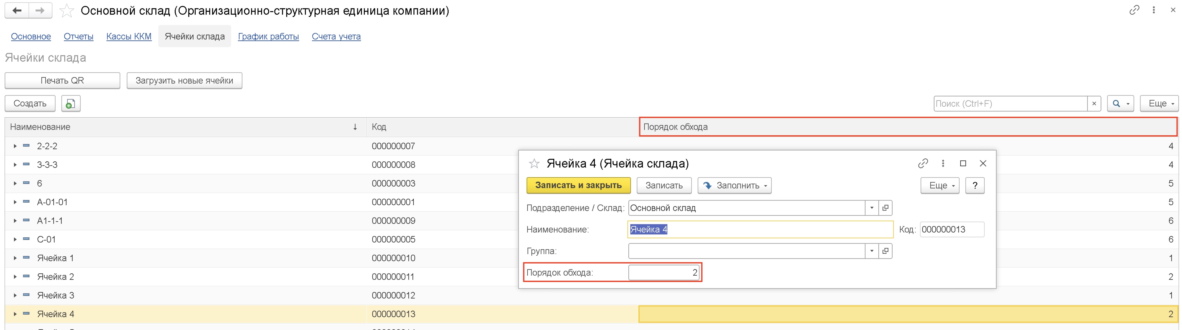The image size is (1182, 330).
Task: Expand row A-01-01 in the tree
Action: pyautogui.click(x=15, y=202)
